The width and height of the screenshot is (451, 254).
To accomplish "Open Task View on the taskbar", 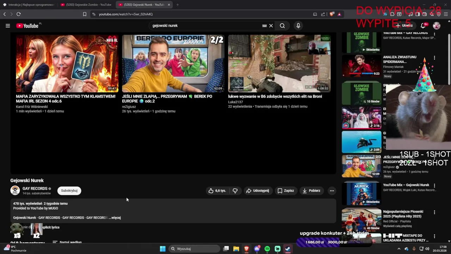I will pyautogui.click(x=226, y=249).
